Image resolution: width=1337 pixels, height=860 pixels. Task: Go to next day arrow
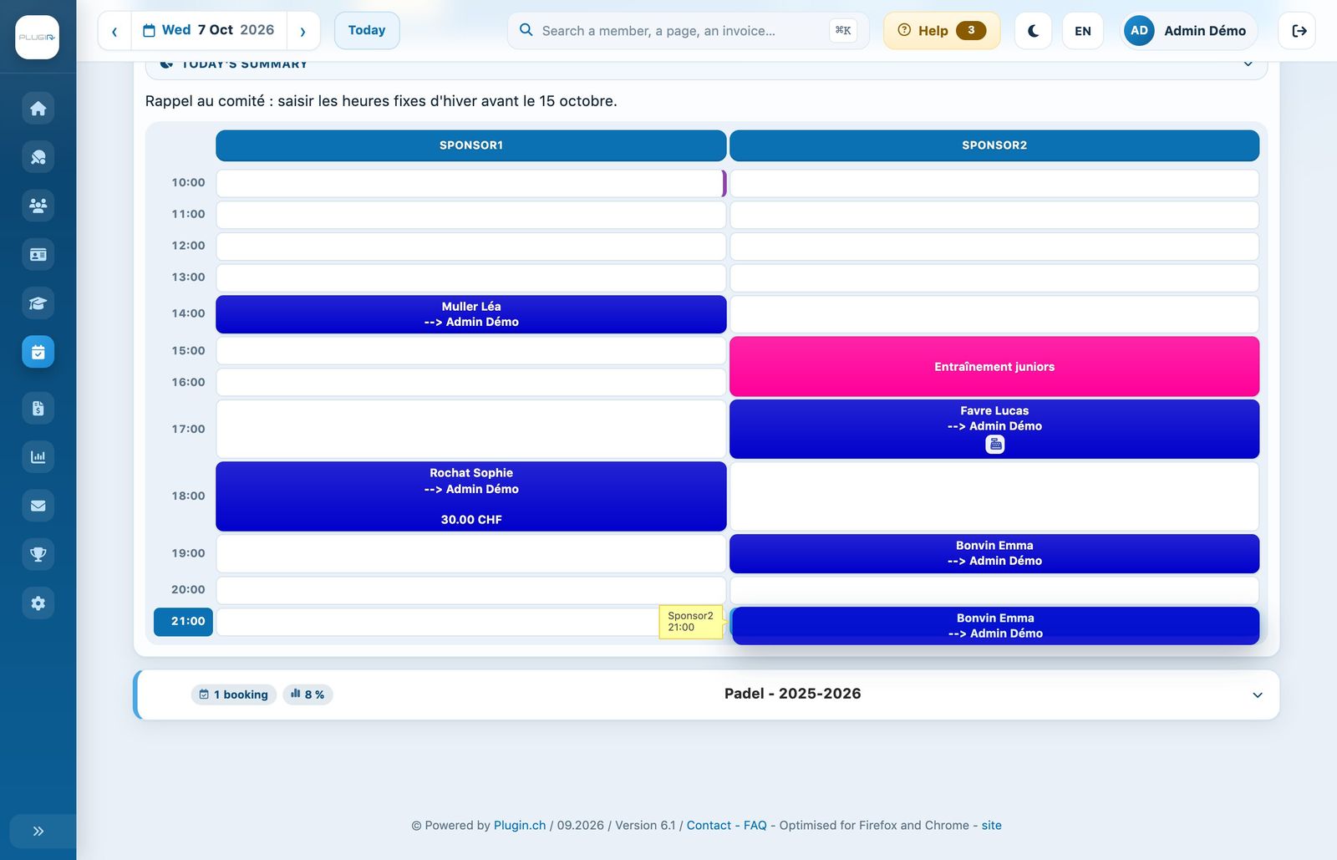point(303,31)
